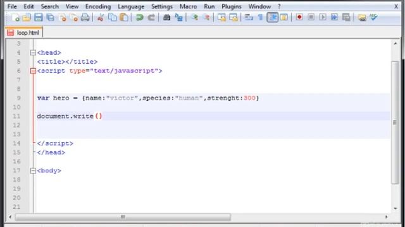Screen dimensions: 405x227
Task: Open the Encoding menu
Action: click(98, 6)
